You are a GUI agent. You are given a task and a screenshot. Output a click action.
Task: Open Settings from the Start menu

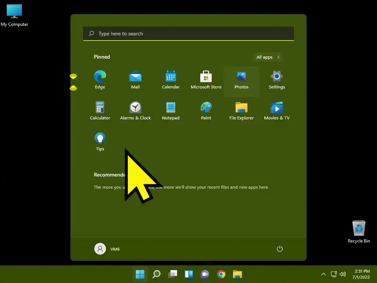click(277, 80)
